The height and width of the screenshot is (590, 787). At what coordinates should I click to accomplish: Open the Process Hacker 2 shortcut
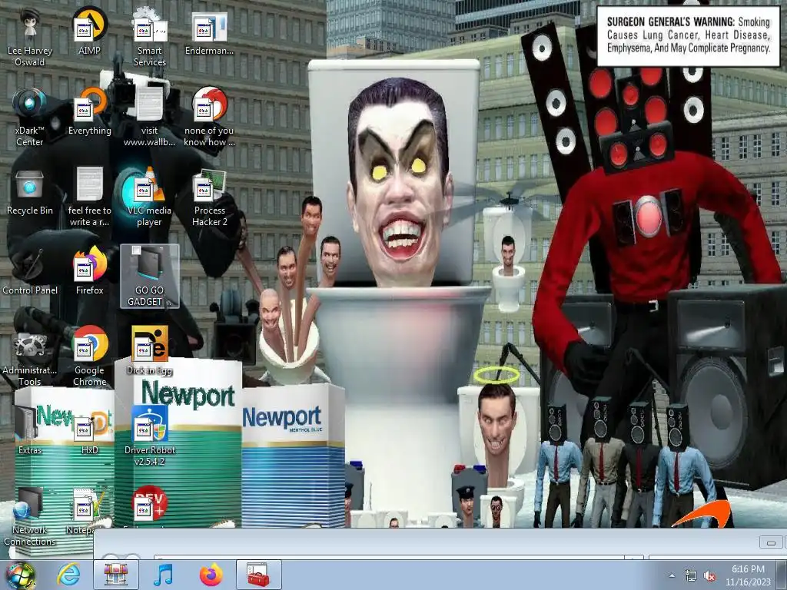(209, 197)
